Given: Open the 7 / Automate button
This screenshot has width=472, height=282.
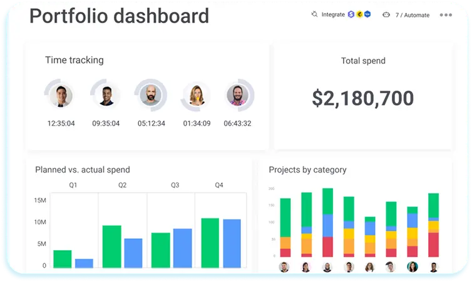Looking at the screenshot, I should pyautogui.click(x=411, y=14).
